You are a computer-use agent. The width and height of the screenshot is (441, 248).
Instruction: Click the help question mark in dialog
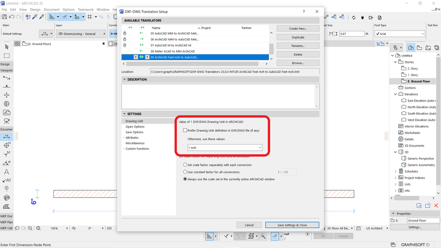pos(304,11)
